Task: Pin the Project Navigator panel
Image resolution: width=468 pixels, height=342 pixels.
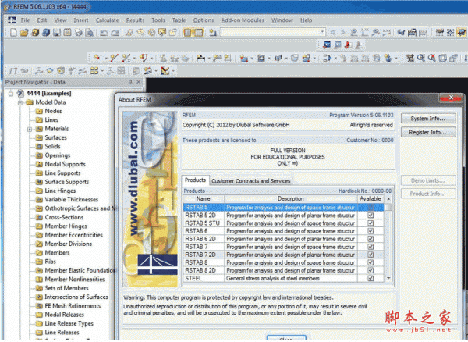Action: click(130, 82)
